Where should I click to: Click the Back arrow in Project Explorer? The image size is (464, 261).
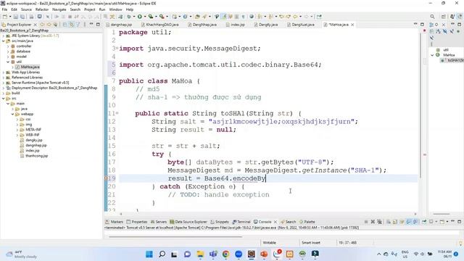(x=42, y=25)
